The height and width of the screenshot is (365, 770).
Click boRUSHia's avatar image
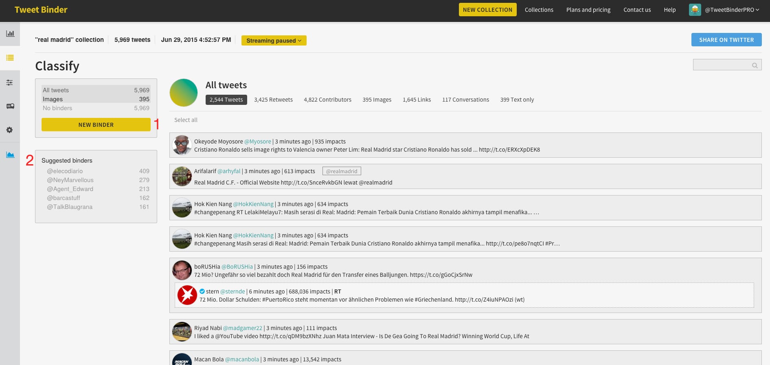(x=182, y=270)
